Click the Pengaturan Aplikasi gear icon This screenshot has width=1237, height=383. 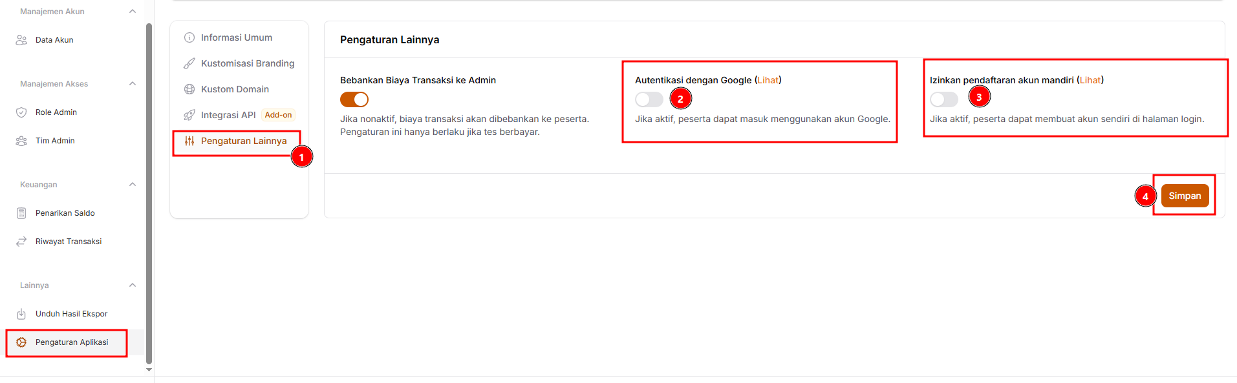[21, 342]
